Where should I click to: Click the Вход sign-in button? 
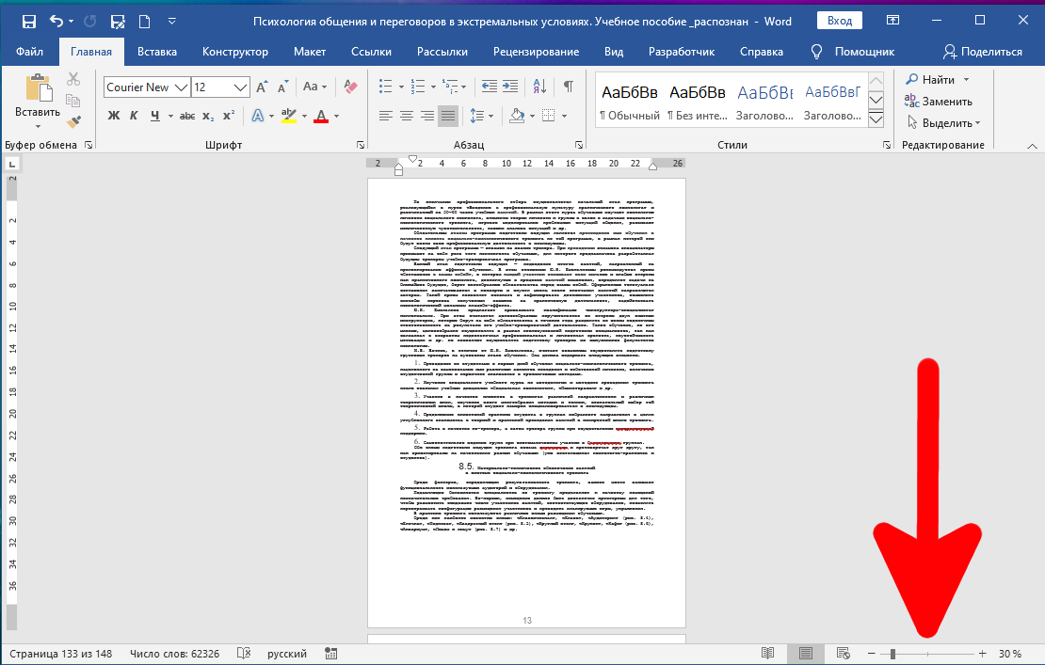[x=840, y=21]
